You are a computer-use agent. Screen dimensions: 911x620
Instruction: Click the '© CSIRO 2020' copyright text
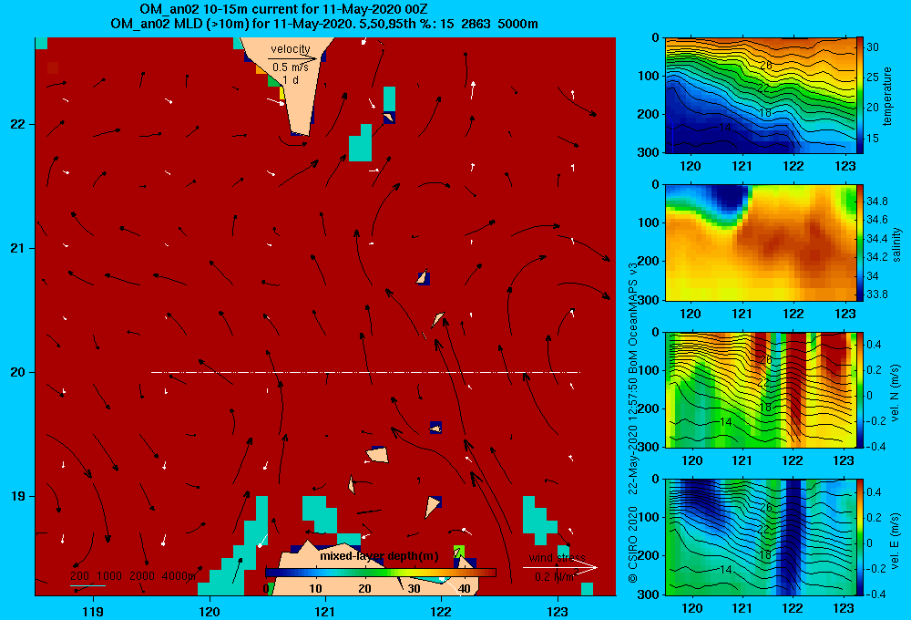click(x=633, y=544)
